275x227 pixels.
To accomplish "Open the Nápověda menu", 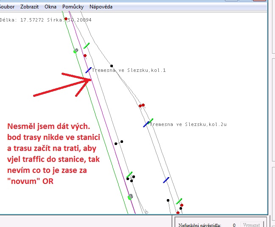I will click(101, 7).
